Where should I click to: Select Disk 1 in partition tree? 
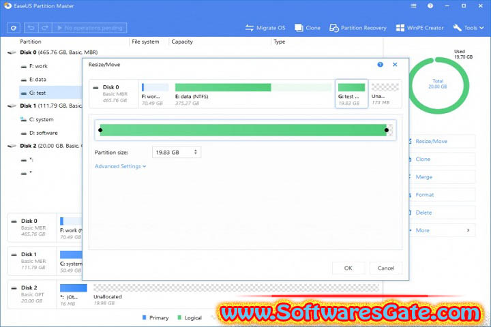[x=50, y=106]
